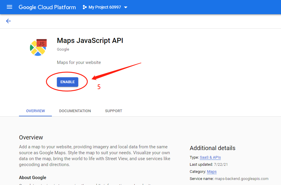Viewport: 281px width, 185px height.
Task: Enable the Maps JavaScript API
Action: [68, 82]
